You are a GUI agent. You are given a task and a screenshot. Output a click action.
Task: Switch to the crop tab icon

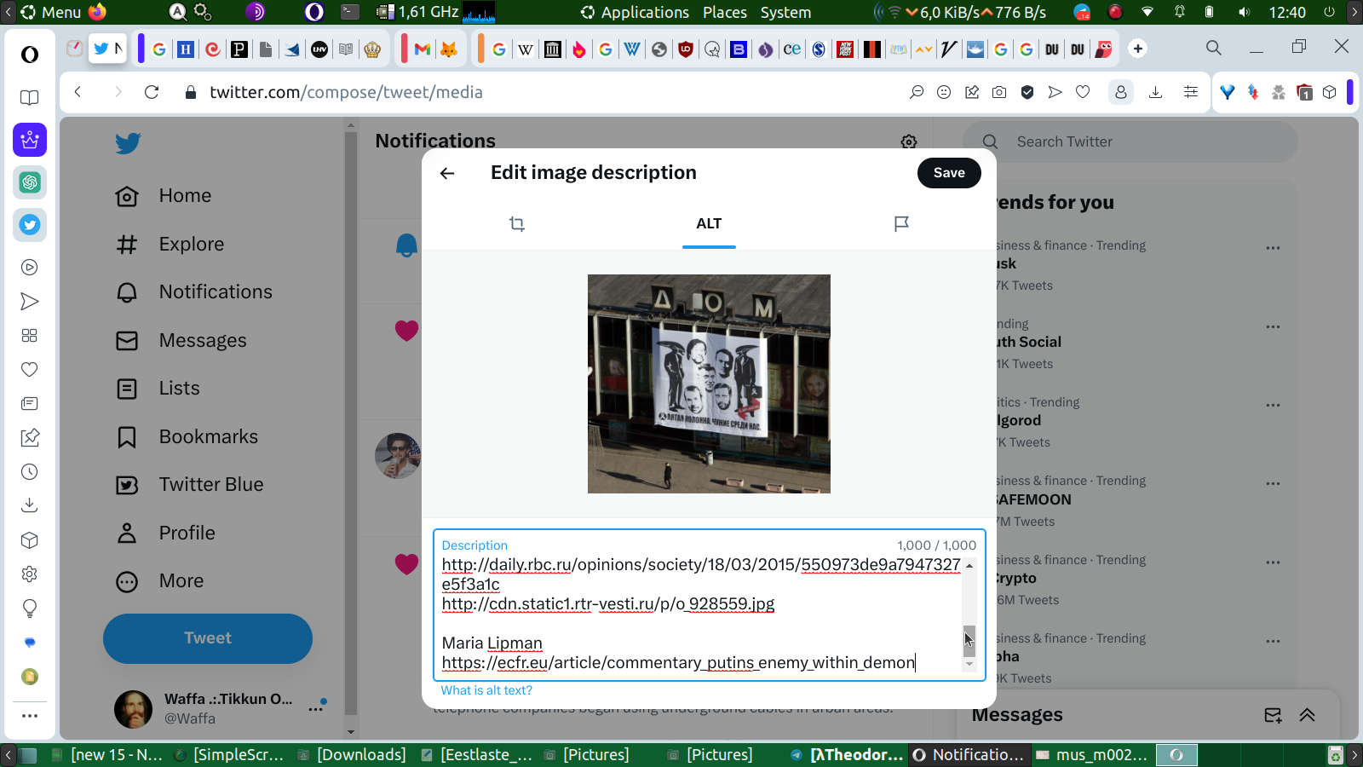point(517,224)
